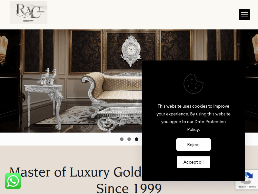Click the cookie consent message text
Image resolution: width=258 pixels, height=194 pixels.
point(193,118)
